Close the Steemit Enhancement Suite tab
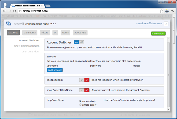 tap(42, 6)
